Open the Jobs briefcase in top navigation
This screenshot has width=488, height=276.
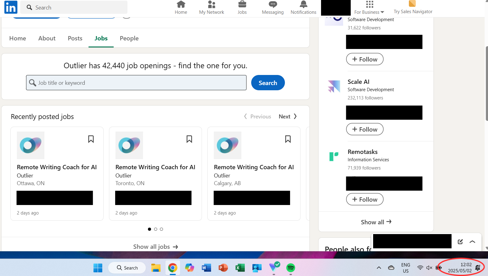click(242, 8)
